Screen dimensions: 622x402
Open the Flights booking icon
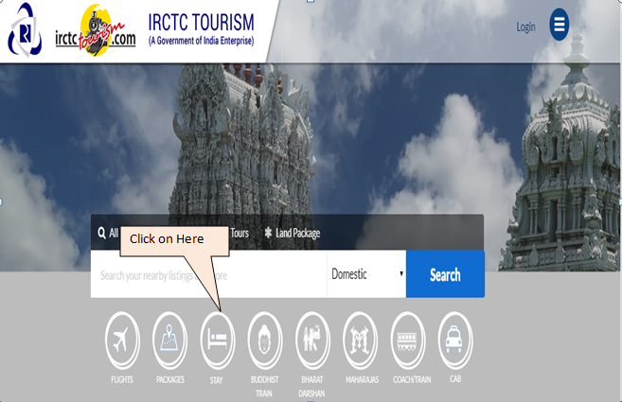[x=121, y=341]
